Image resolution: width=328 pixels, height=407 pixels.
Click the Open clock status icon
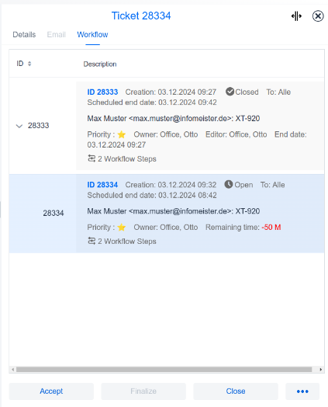click(229, 184)
